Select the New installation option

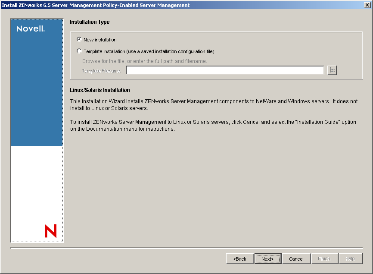point(79,39)
